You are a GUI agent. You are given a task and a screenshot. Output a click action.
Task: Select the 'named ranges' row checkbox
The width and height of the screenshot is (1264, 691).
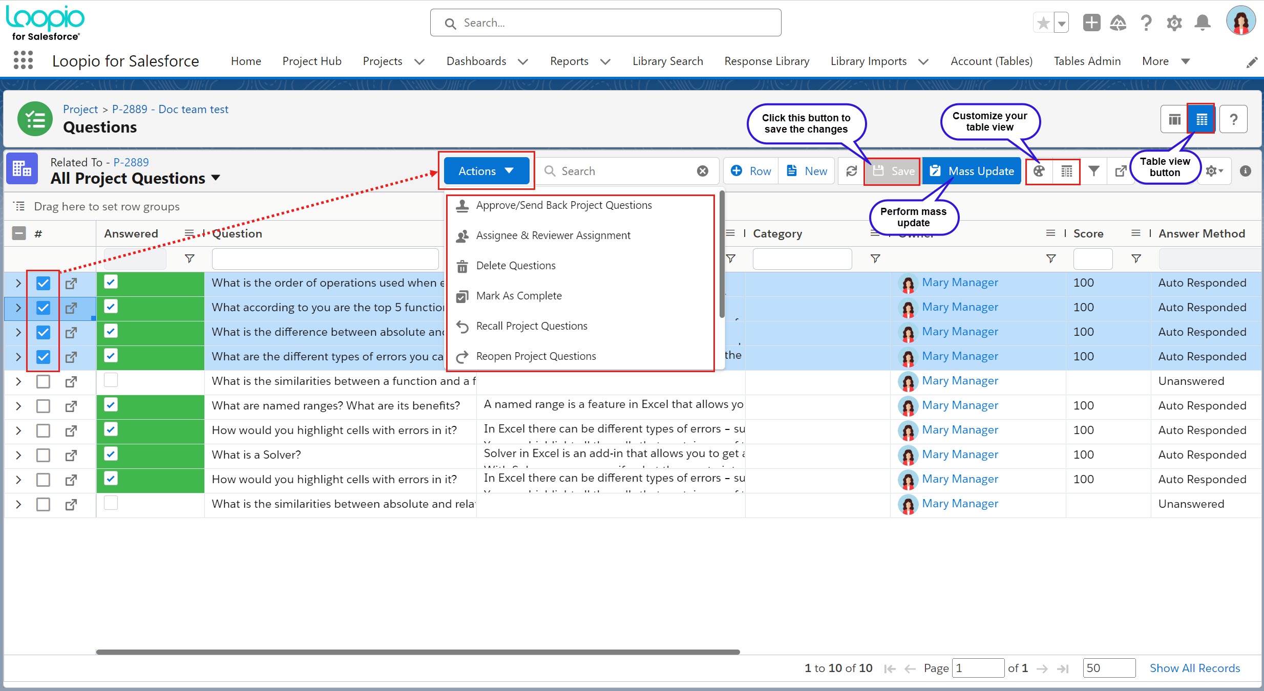43,406
